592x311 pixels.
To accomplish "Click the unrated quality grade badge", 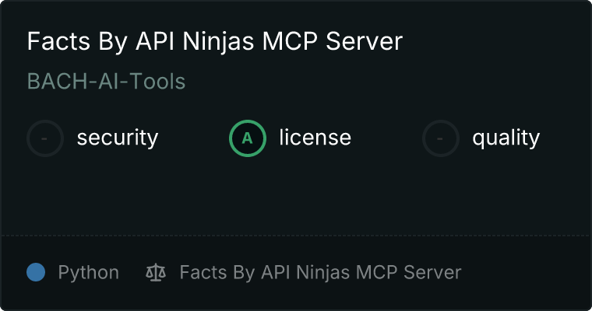I will 441,138.
